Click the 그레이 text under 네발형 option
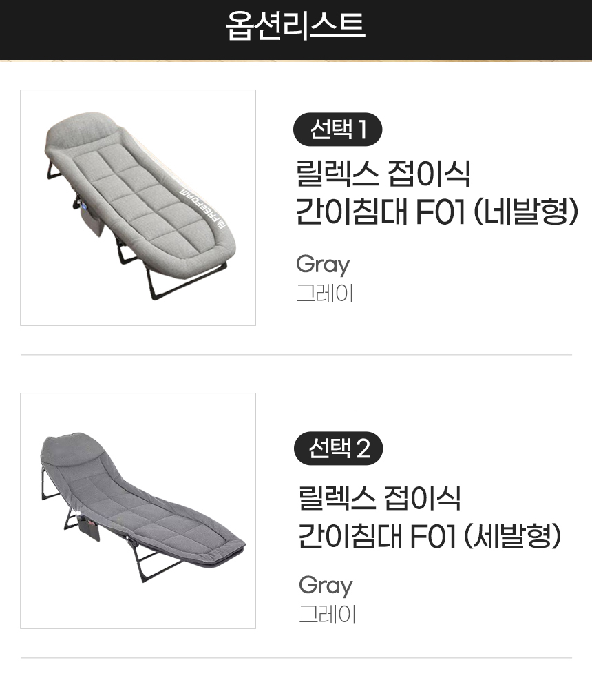This screenshot has height=689, width=592. pos(324,293)
